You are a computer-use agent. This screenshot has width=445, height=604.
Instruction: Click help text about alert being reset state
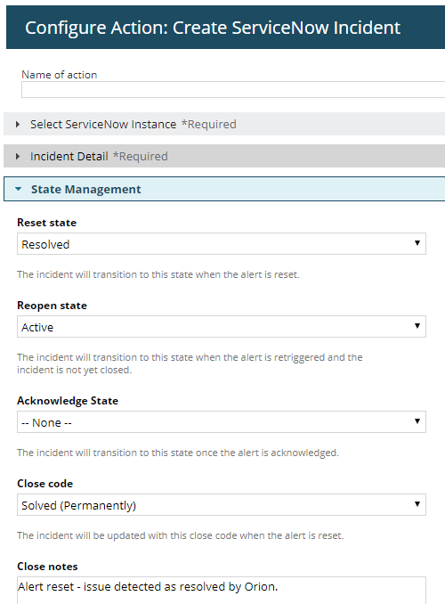pyautogui.click(x=158, y=274)
